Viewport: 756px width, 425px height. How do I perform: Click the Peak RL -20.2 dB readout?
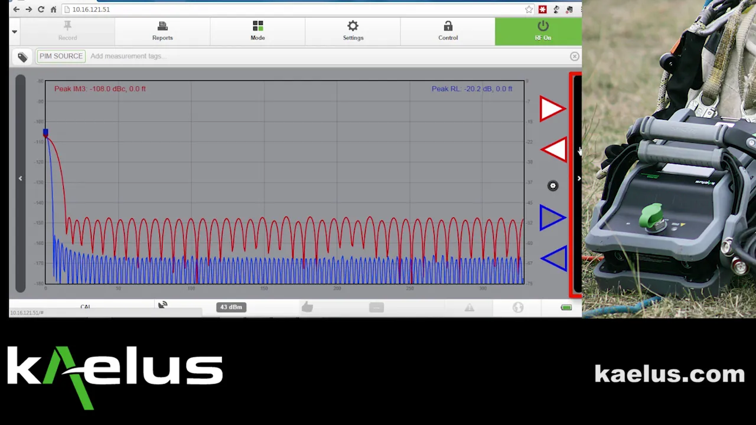[472, 89]
